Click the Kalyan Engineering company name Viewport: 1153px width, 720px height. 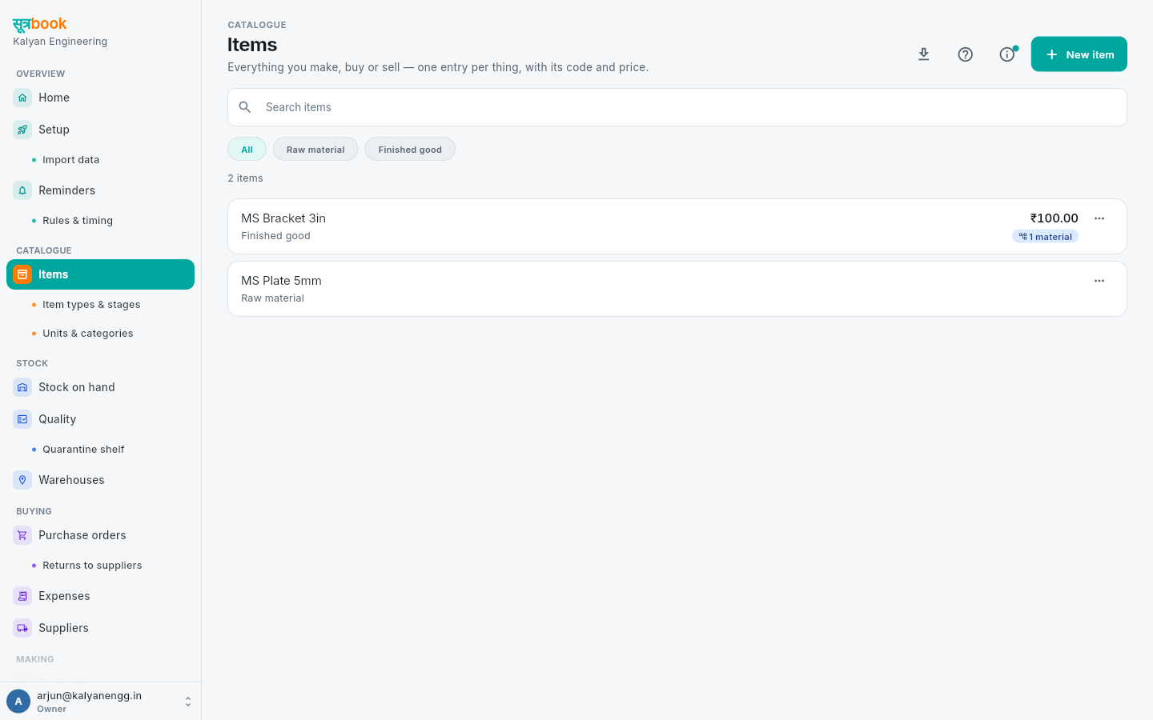coord(60,42)
